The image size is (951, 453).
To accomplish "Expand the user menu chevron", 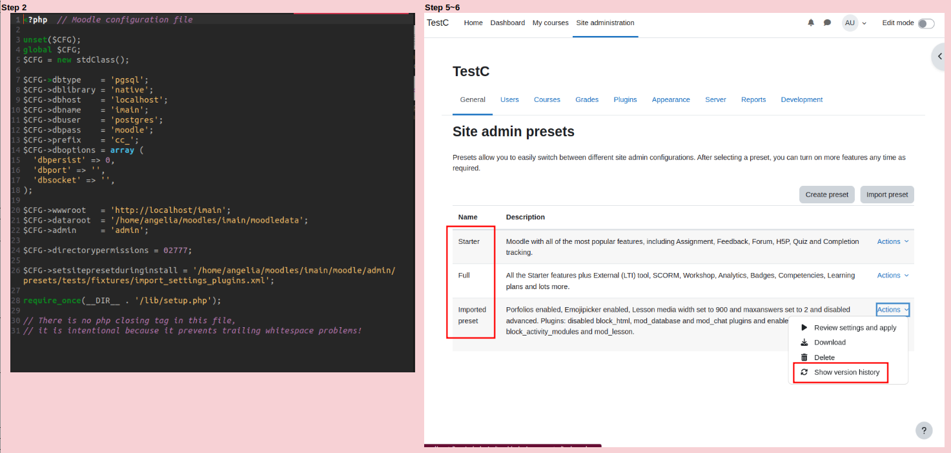I will (x=864, y=23).
